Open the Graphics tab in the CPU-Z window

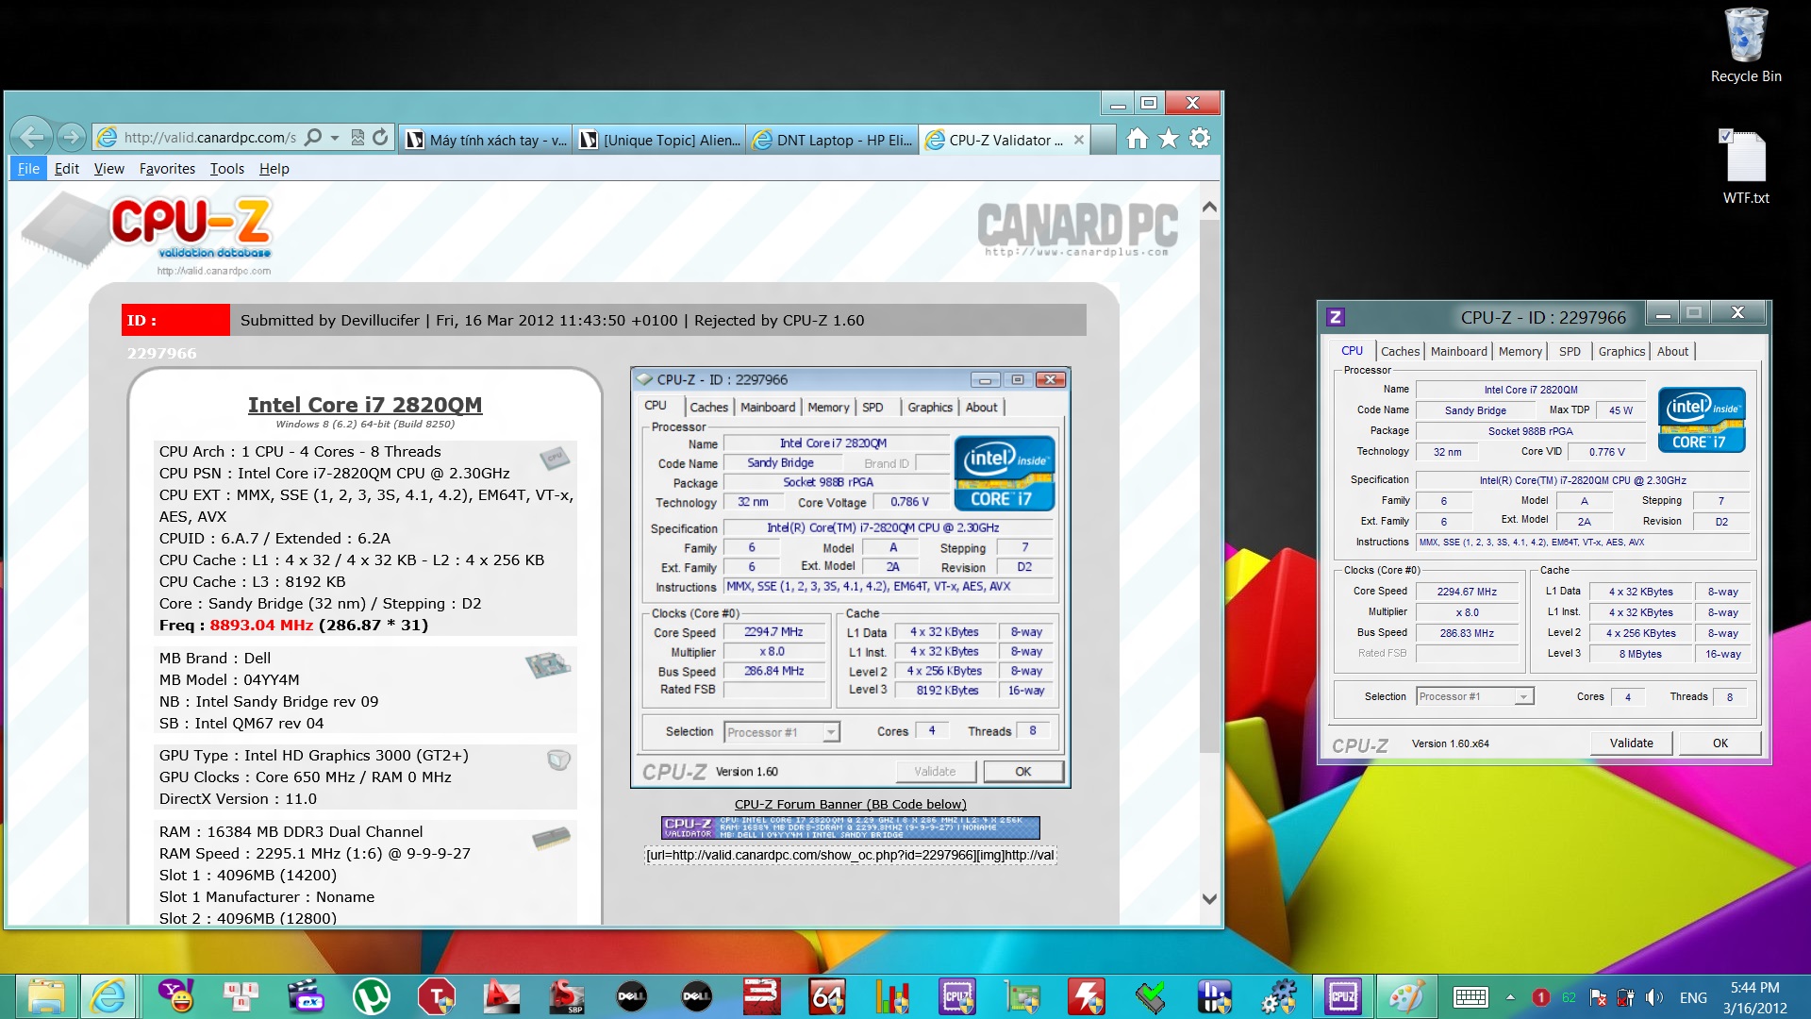coord(1621,351)
